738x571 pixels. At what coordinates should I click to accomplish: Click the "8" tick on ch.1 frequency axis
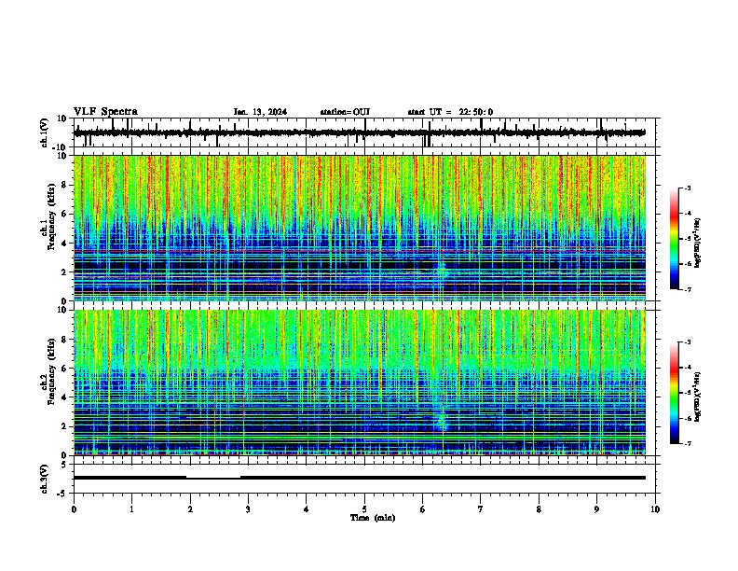[65, 185]
